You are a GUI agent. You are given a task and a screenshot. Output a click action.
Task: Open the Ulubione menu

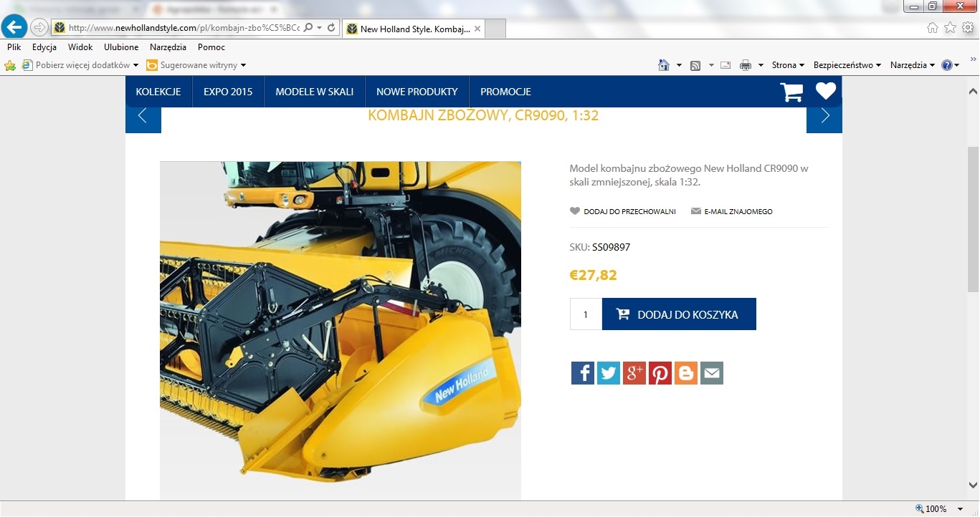click(121, 47)
